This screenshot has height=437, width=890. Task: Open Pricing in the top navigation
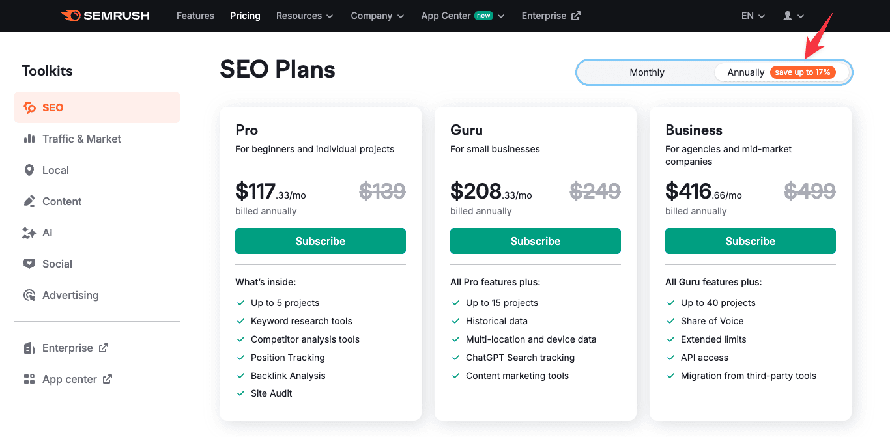pos(245,16)
